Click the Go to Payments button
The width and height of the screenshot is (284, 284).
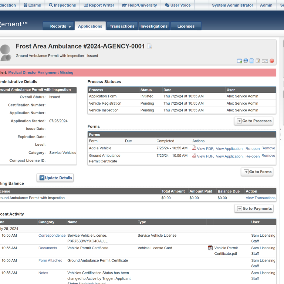pos(254,209)
